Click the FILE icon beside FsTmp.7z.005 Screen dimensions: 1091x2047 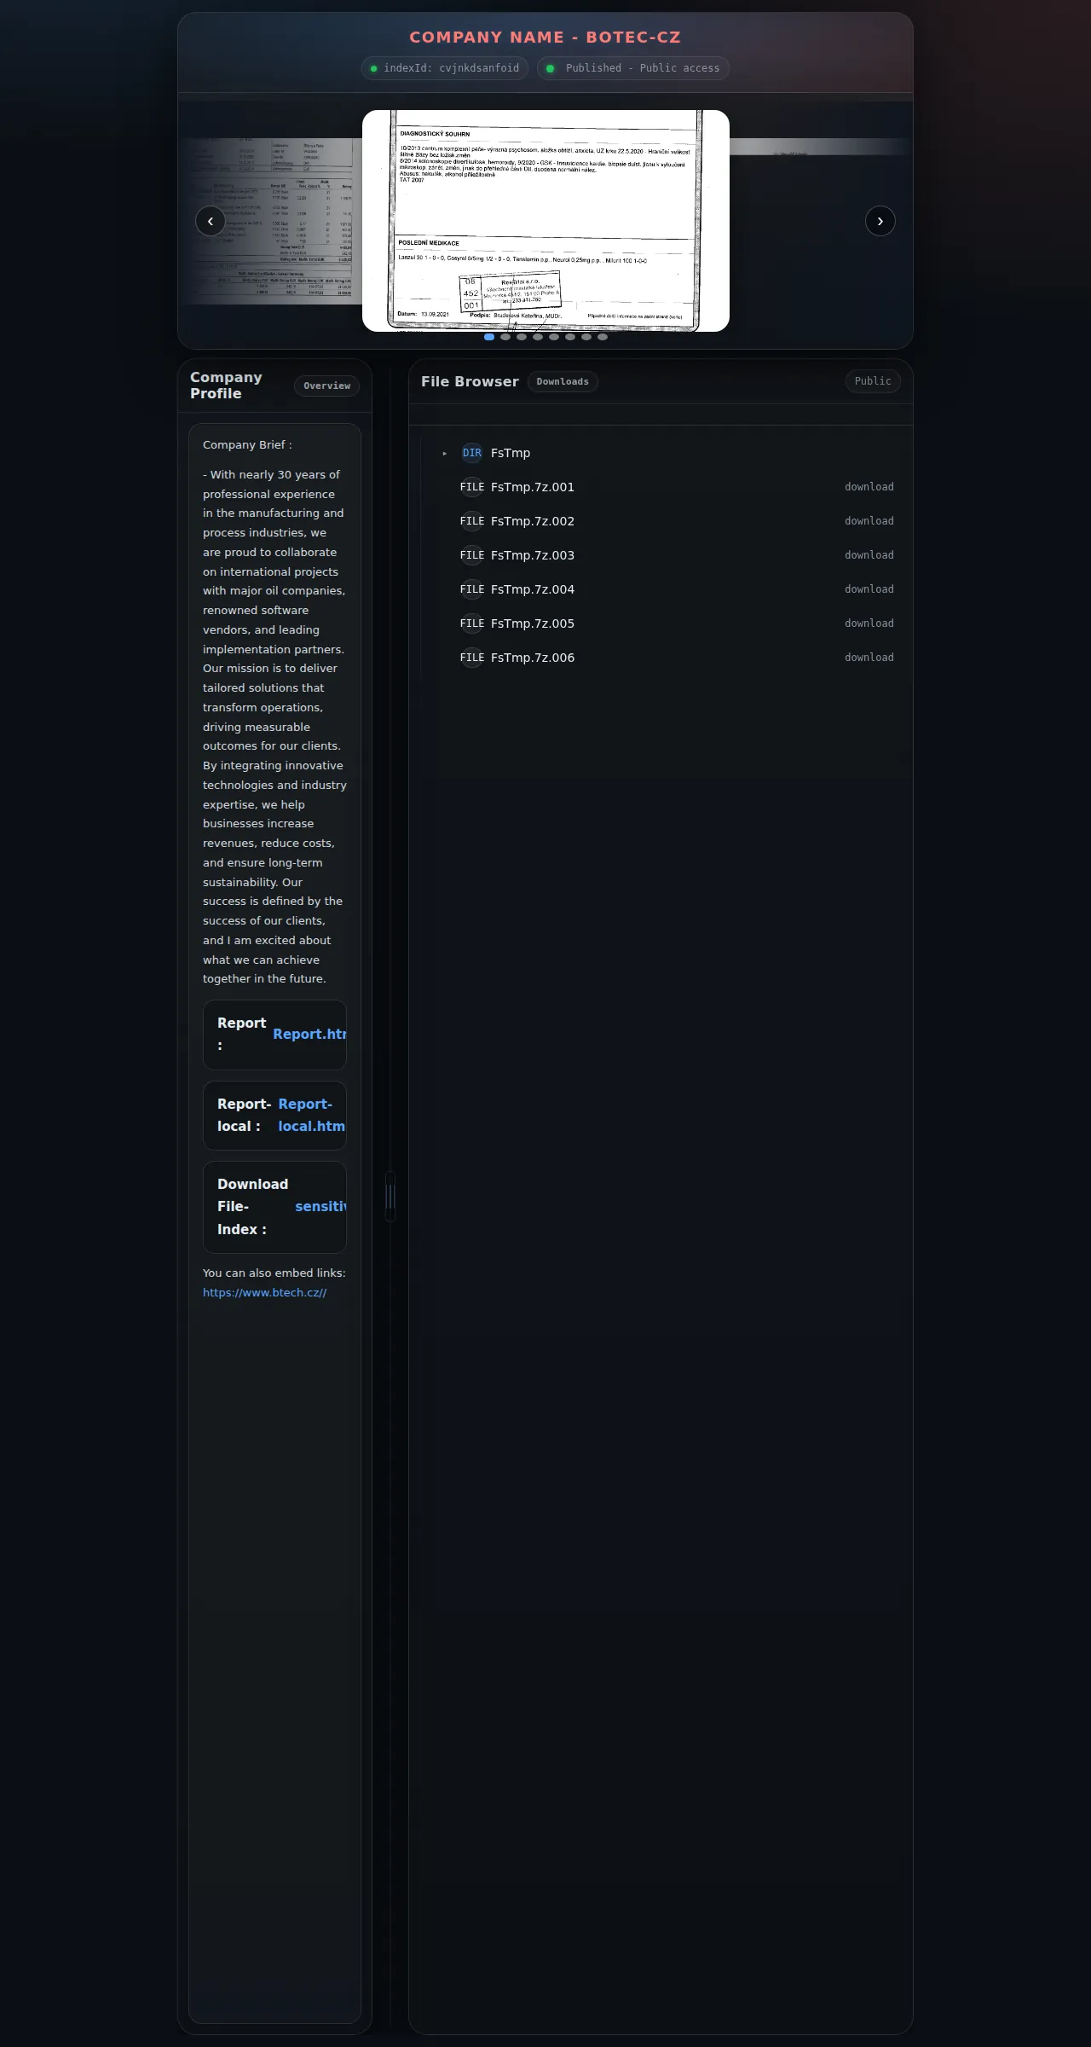[472, 623]
